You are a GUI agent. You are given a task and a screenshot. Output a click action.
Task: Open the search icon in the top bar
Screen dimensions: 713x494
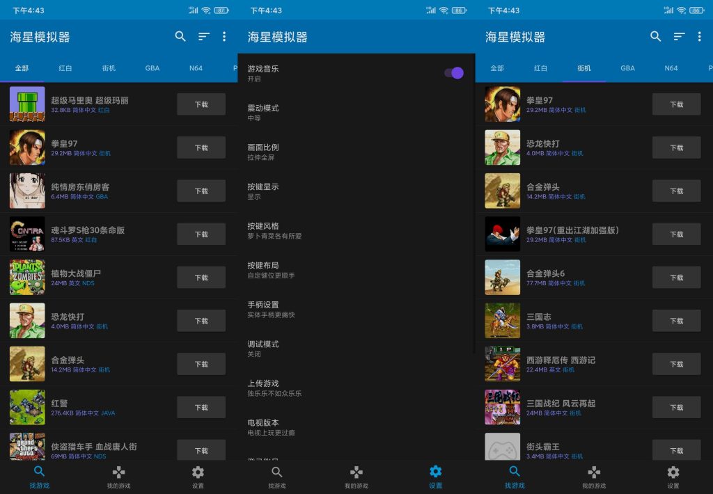(180, 37)
